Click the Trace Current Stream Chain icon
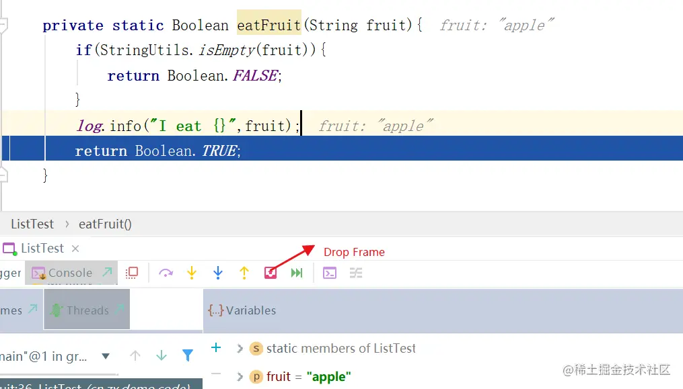 click(x=356, y=273)
